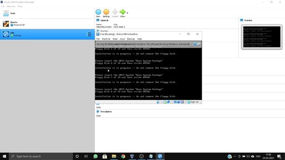The image size is (285, 160).
Task: Click the cloud sync tray icon
Action: (252, 156)
